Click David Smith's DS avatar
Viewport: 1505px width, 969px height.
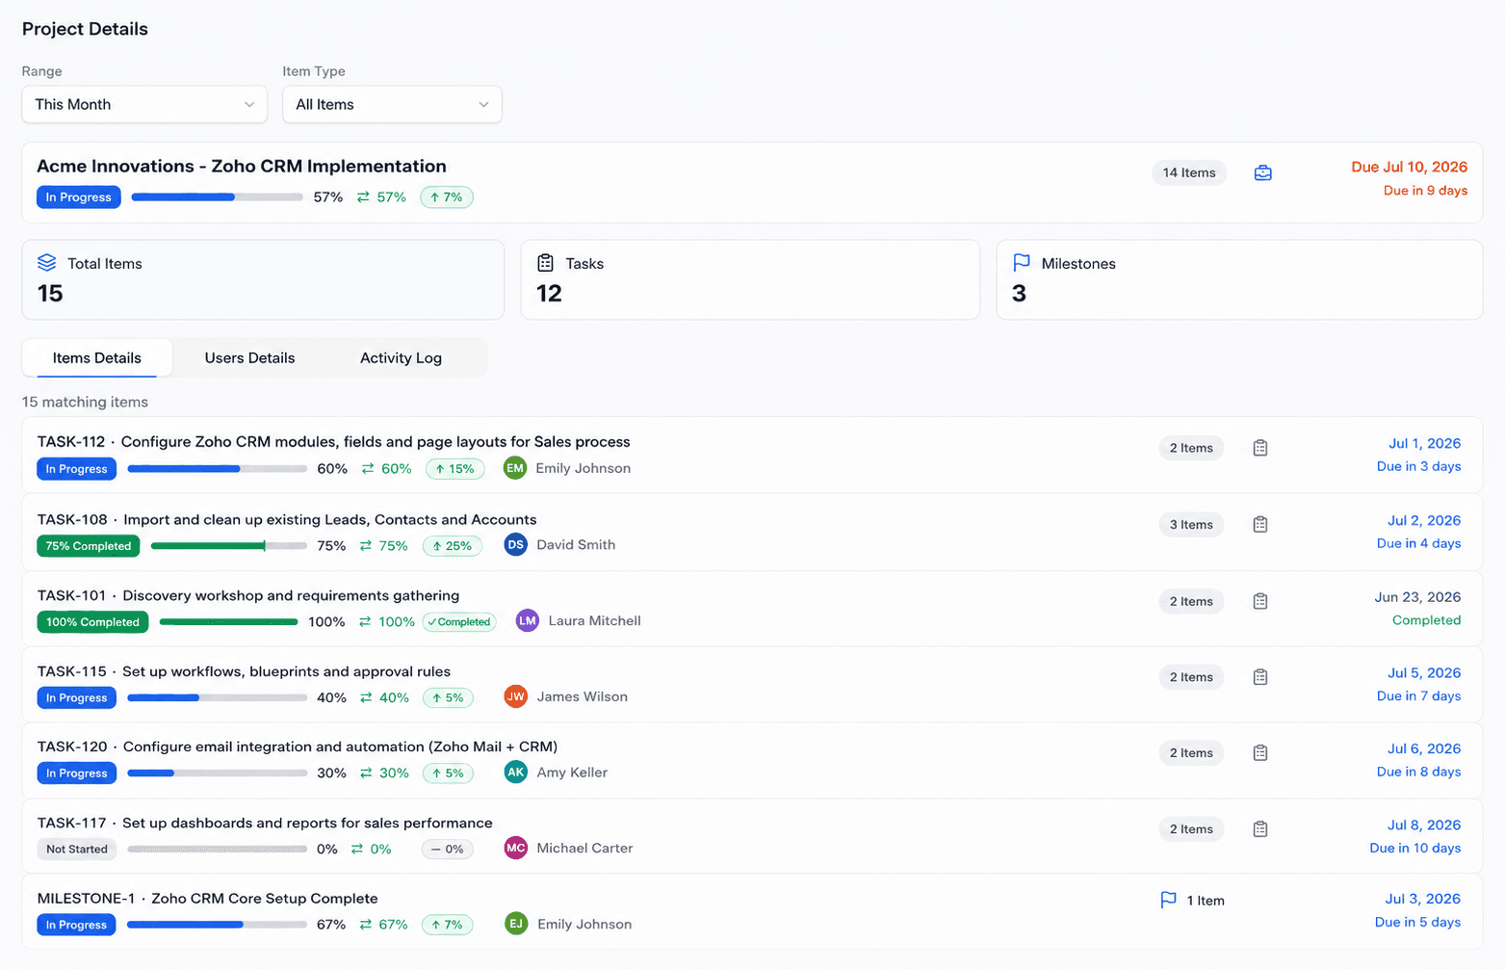516,544
